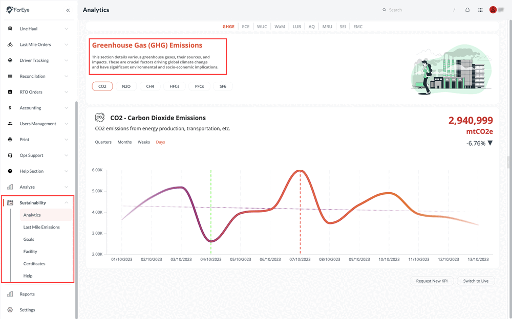Open the WaM tab

(280, 27)
